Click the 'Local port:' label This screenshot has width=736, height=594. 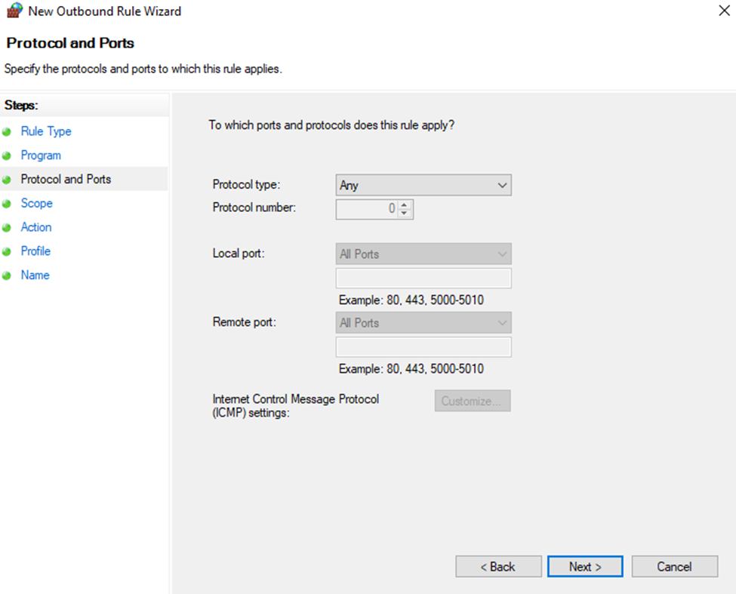click(239, 254)
